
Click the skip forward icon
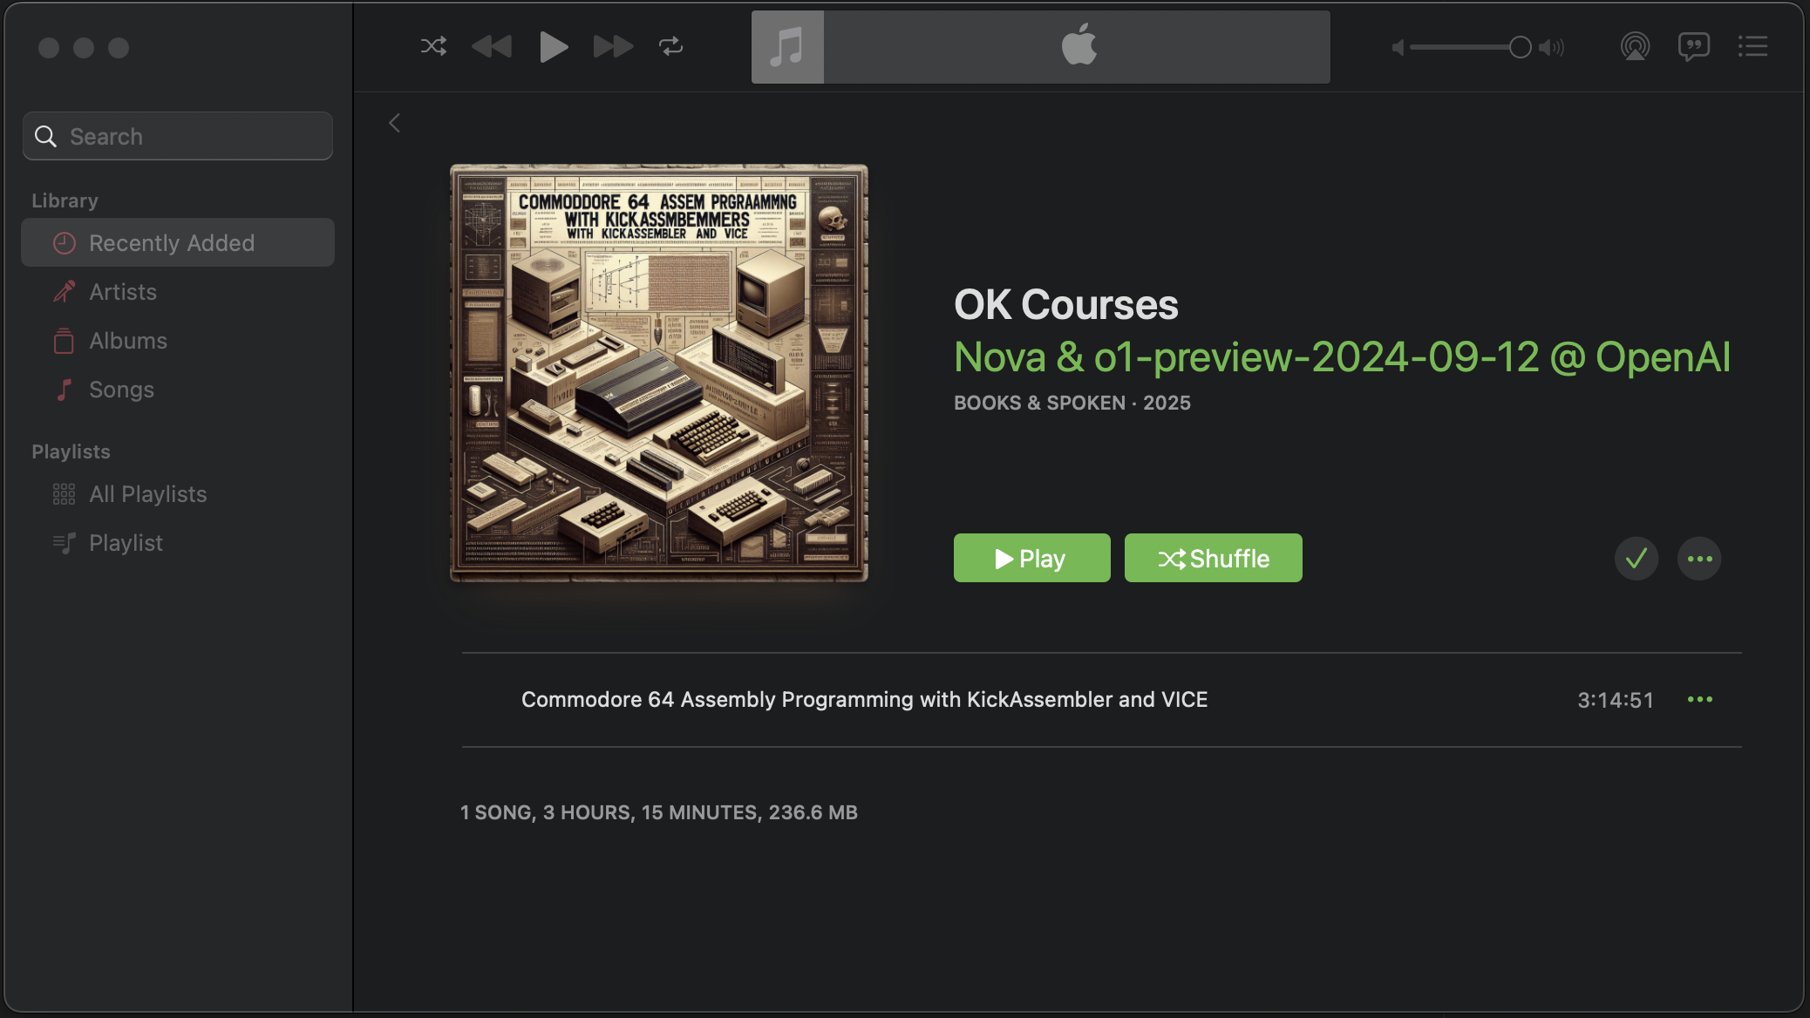(x=612, y=46)
